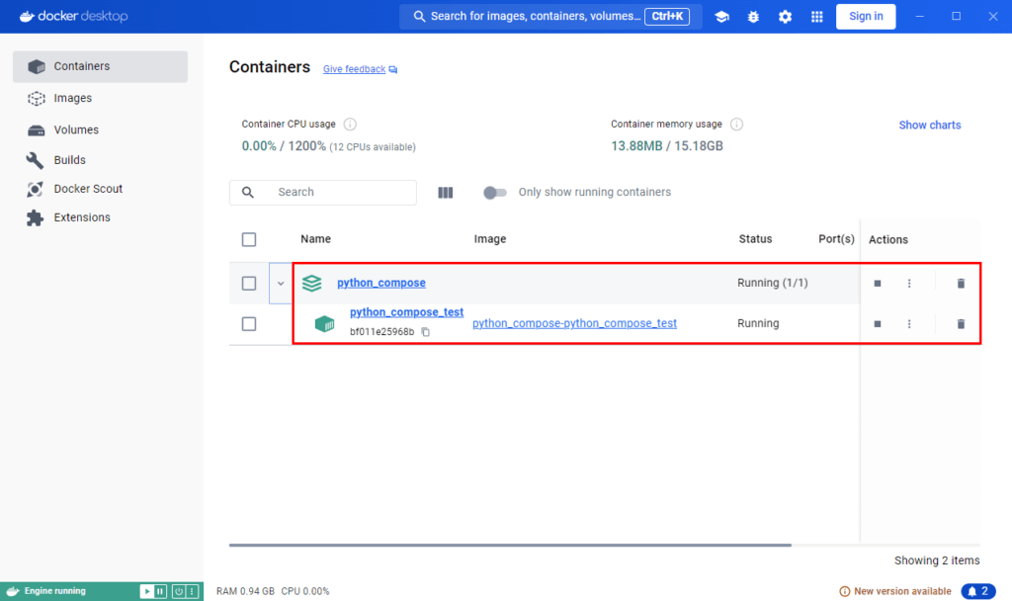This screenshot has width=1012, height=601.
Task: Click the container Search input field
Action: 336,193
